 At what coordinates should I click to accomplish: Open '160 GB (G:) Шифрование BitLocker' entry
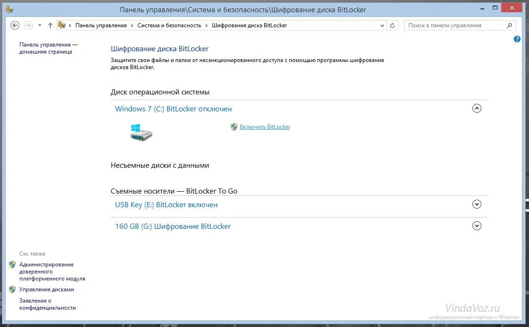click(173, 226)
